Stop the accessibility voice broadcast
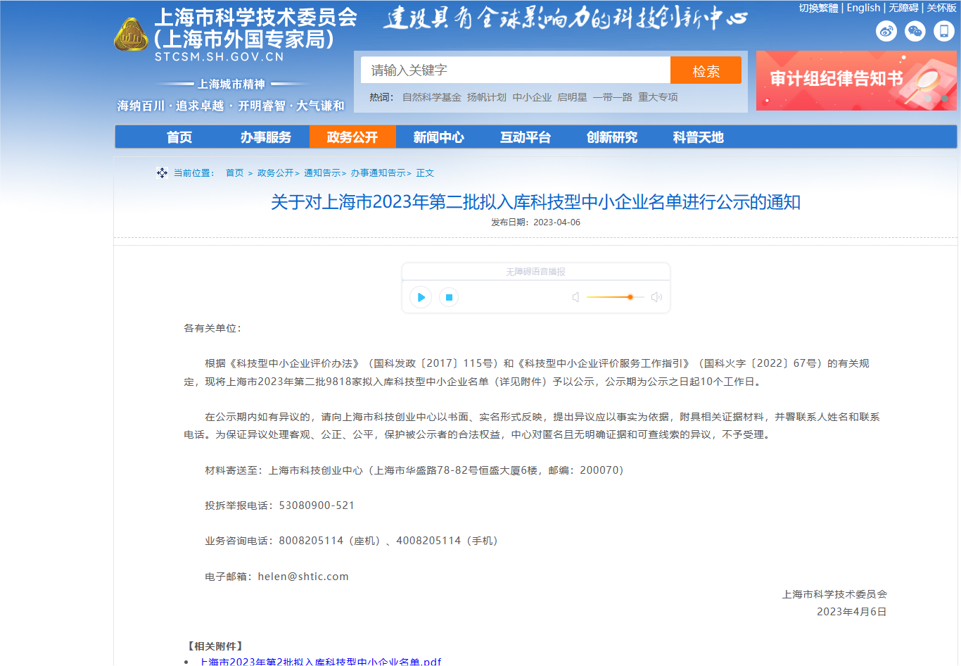Image resolution: width=961 pixels, height=666 pixels. [448, 297]
